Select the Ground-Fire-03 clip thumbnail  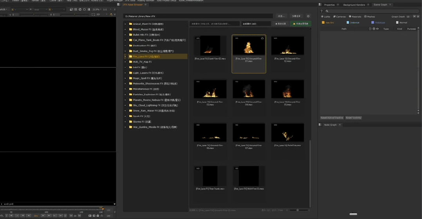coord(210,89)
